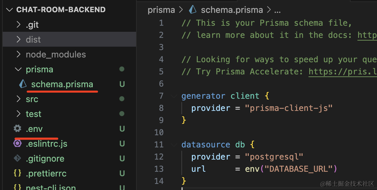Click the Prisma icon in the breadcrumb
Screen dimensions: 377x190
[193, 10]
